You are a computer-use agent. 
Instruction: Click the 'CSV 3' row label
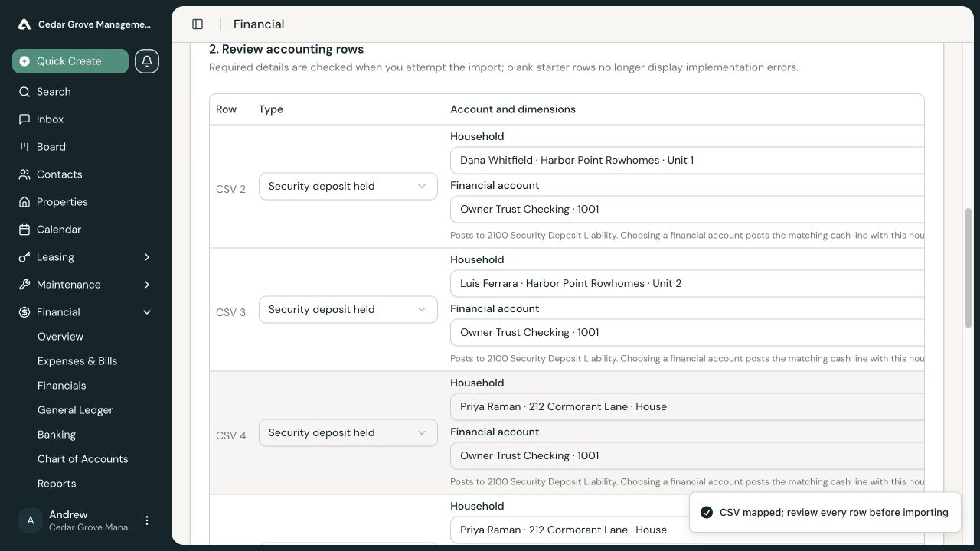[230, 312]
